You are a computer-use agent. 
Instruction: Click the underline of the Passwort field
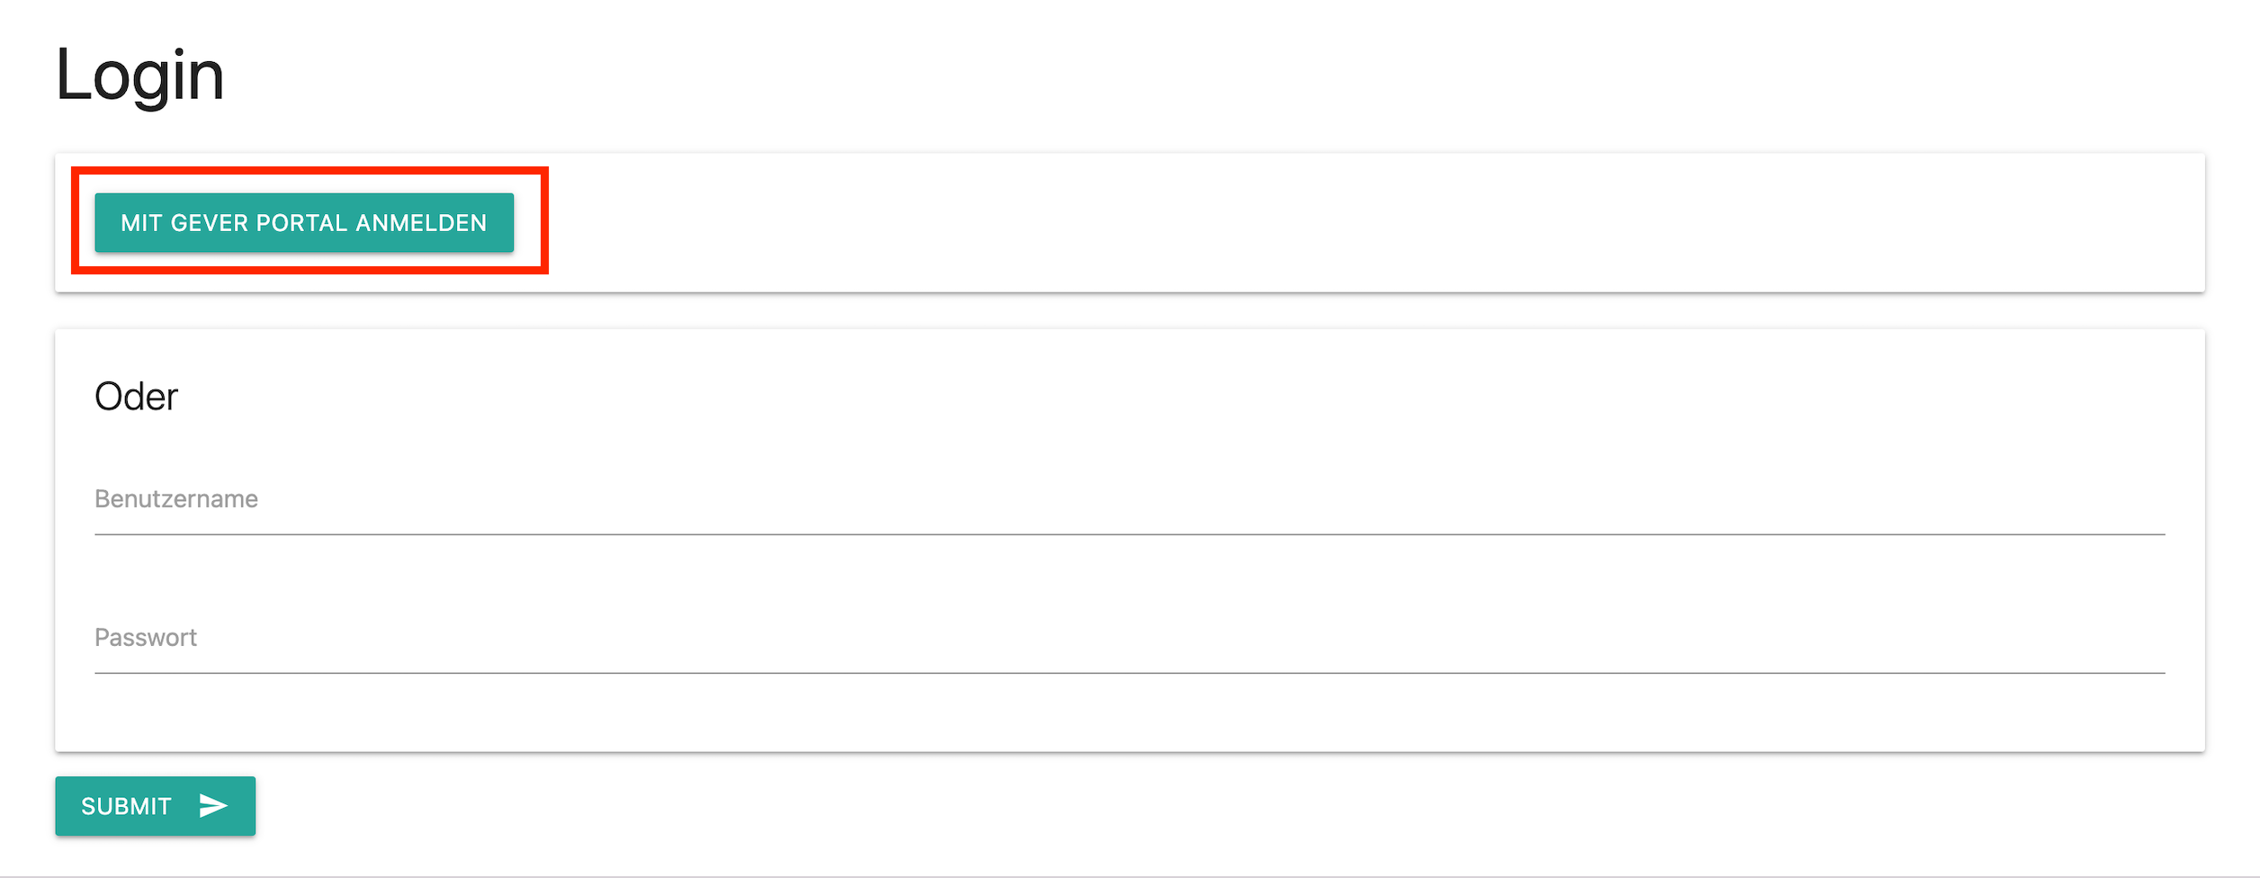point(1129,673)
